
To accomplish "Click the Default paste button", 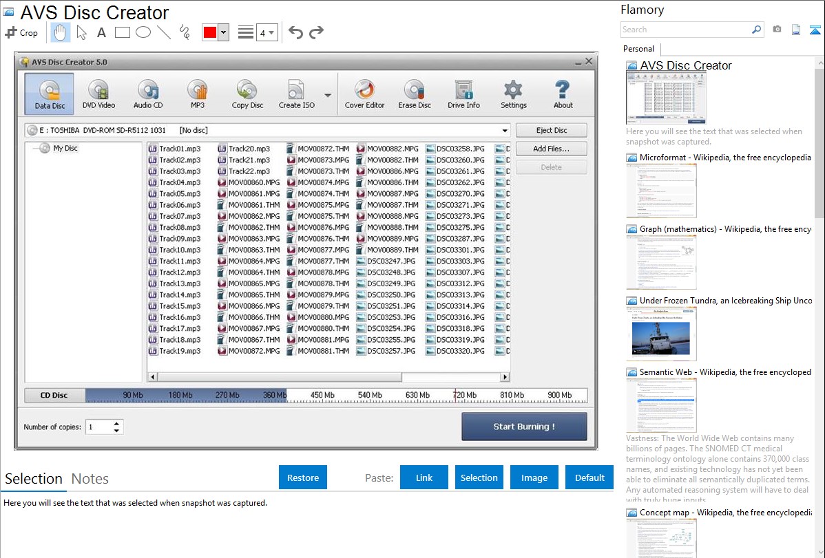I will (x=589, y=477).
